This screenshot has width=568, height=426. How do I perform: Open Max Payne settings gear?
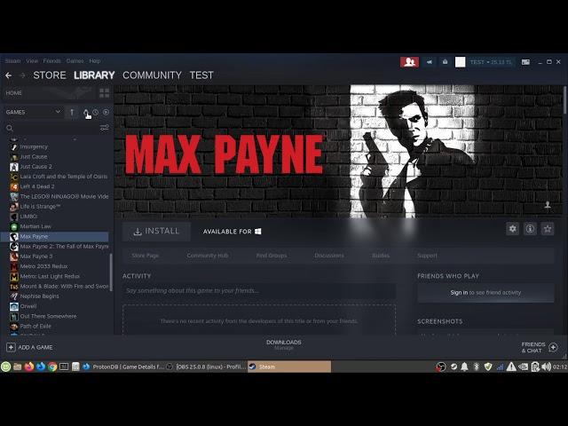[x=513, y=229]
